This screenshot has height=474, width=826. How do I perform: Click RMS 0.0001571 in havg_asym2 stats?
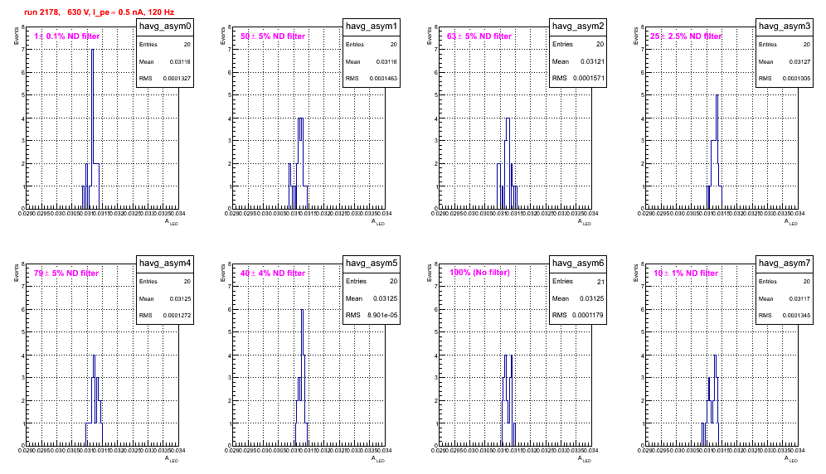coord(578,78)
